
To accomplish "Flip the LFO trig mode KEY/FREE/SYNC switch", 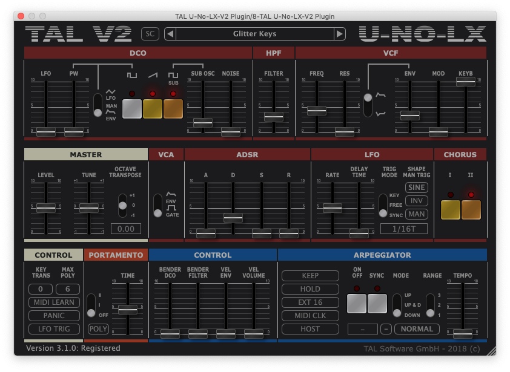I will [x=383, y=206].
